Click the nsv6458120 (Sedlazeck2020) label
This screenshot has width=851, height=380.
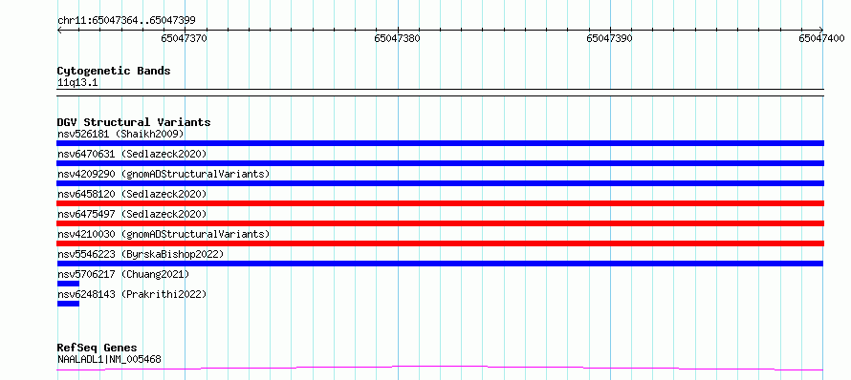click(132, 194)
